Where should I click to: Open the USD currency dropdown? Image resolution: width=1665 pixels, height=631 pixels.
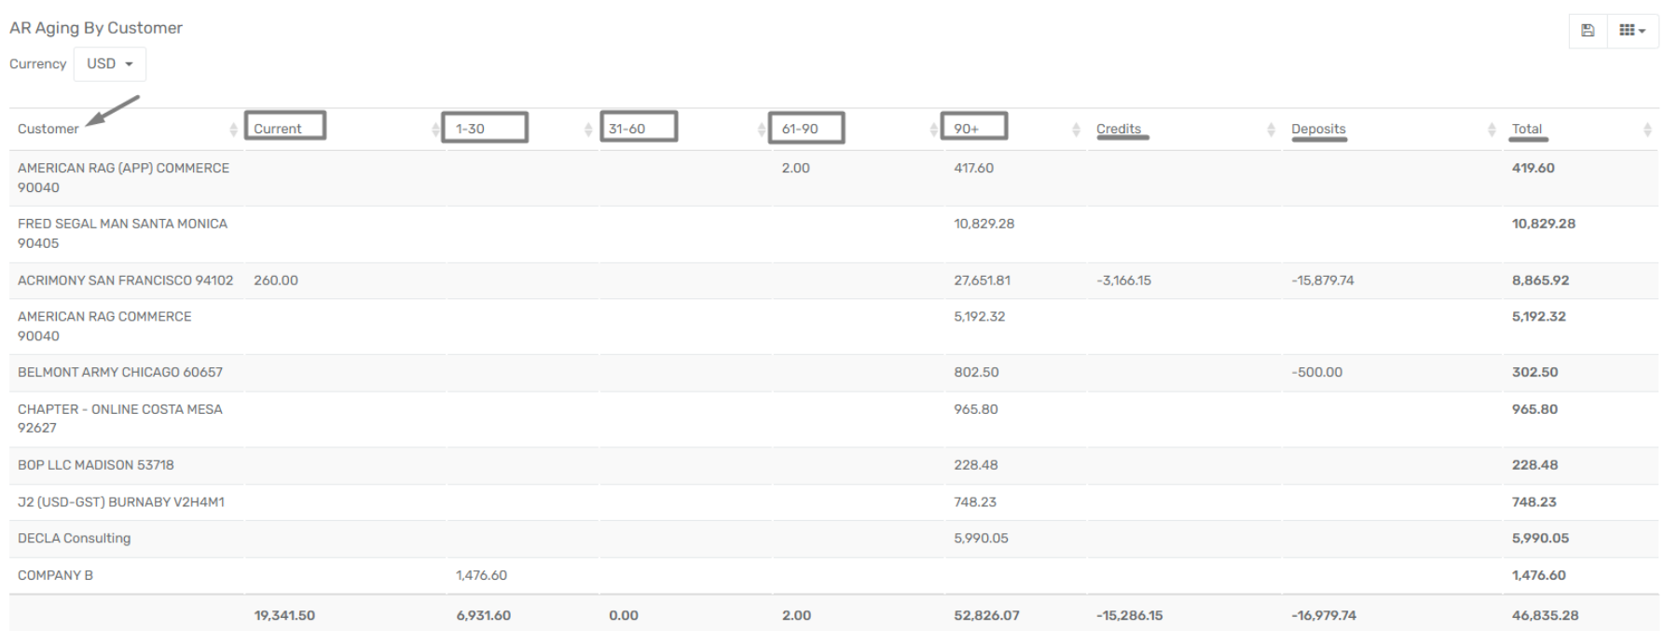(110, 64)
